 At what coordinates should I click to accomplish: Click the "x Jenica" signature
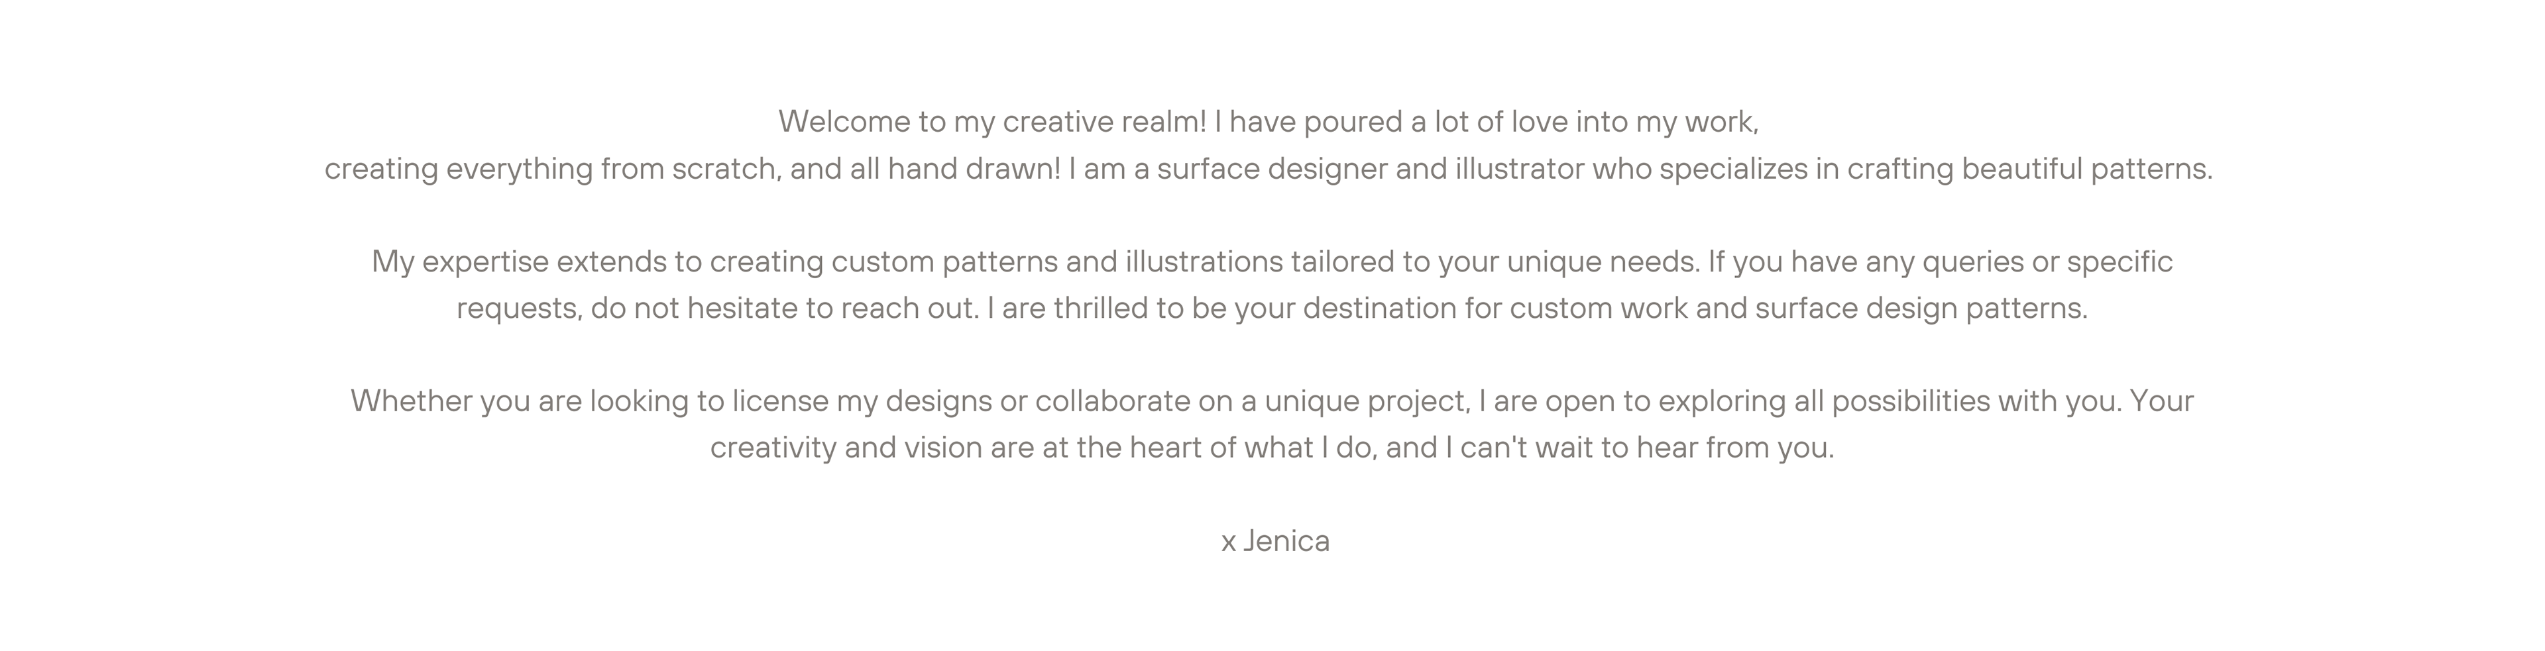pos(1274,541)
